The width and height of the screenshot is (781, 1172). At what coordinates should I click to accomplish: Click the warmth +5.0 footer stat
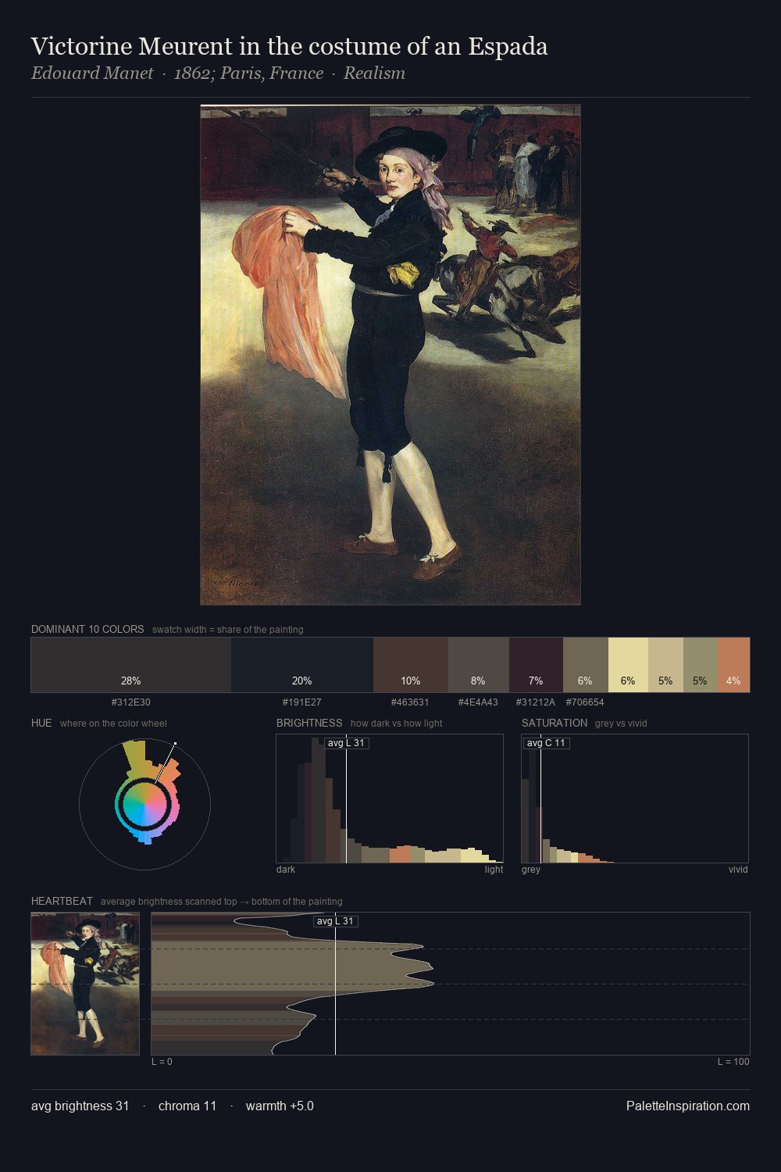[x=280, y=1106]
